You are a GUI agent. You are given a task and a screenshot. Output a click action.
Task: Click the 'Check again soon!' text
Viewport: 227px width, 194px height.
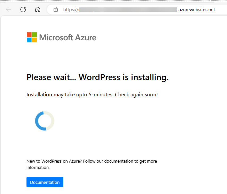point(136,95)
